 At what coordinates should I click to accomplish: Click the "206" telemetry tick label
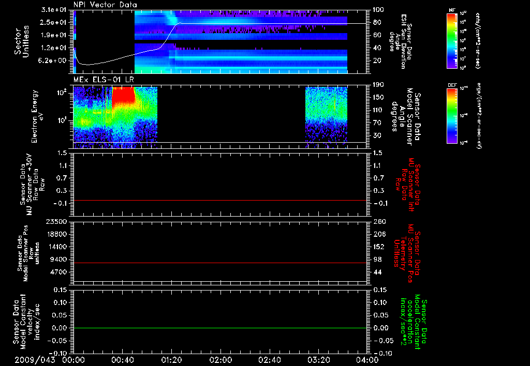(378, 234)
